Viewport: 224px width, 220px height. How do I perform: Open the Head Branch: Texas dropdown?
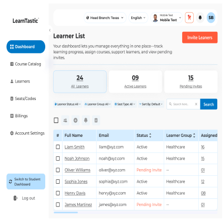click(105, 18)
